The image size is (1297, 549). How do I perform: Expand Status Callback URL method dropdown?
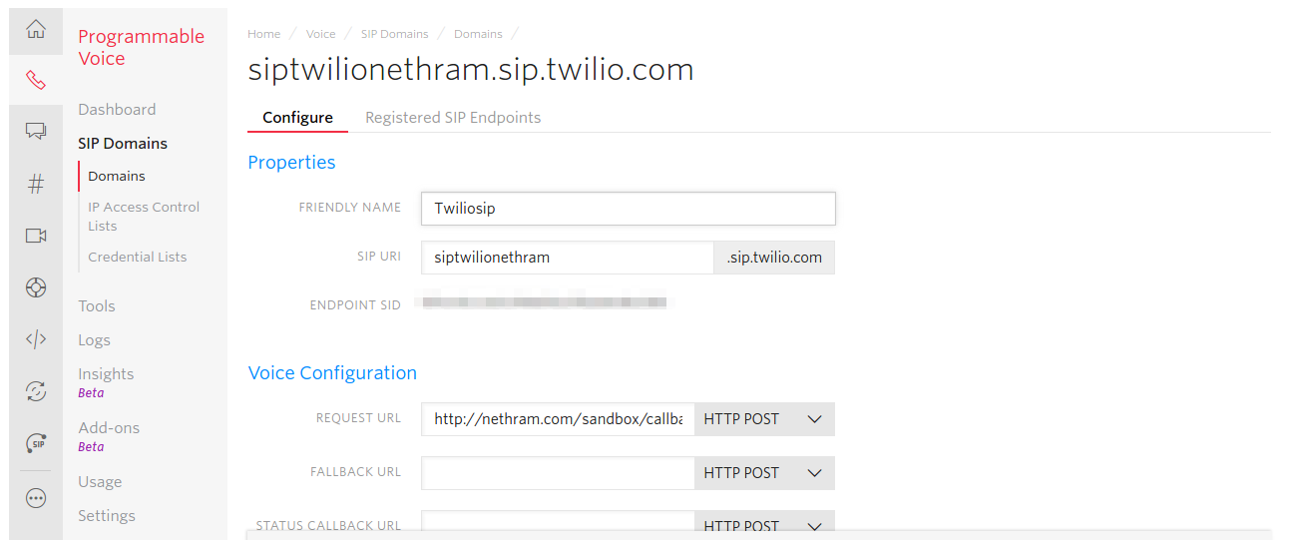764,524
